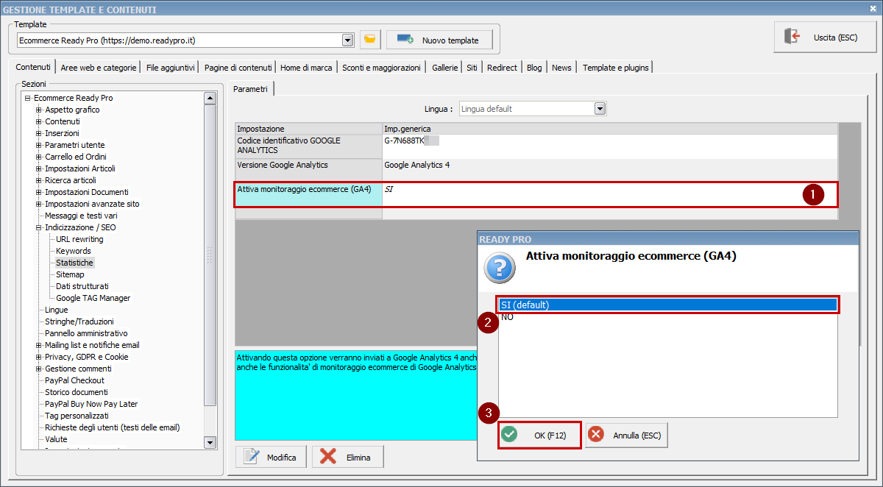The height and width of the screenshot is (487, 883).
Task: Select Pannello amministrativo tree item
Action: coord(86,333)
